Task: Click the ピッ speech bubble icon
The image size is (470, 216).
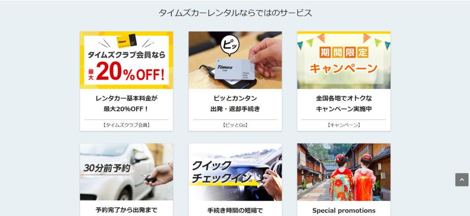Action: pos(230,45)
